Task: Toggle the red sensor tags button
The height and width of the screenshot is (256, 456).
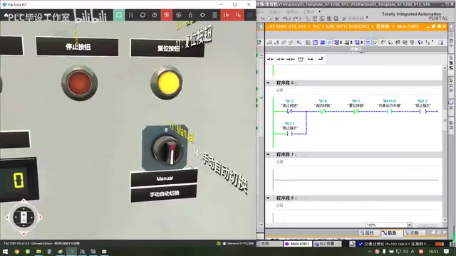Action: point(227,15)
